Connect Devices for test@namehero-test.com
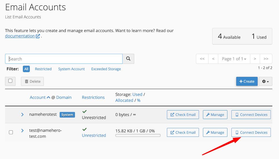The height and width of the screenshot is (159, 279). pyautogui.click(x=251, y=132)
